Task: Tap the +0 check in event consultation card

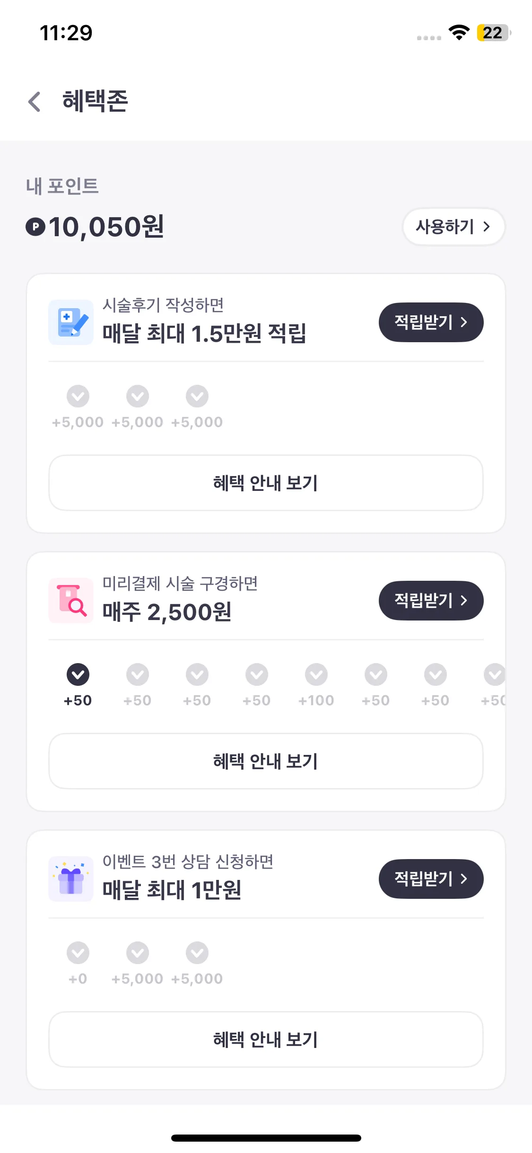Action: [78, 953]
